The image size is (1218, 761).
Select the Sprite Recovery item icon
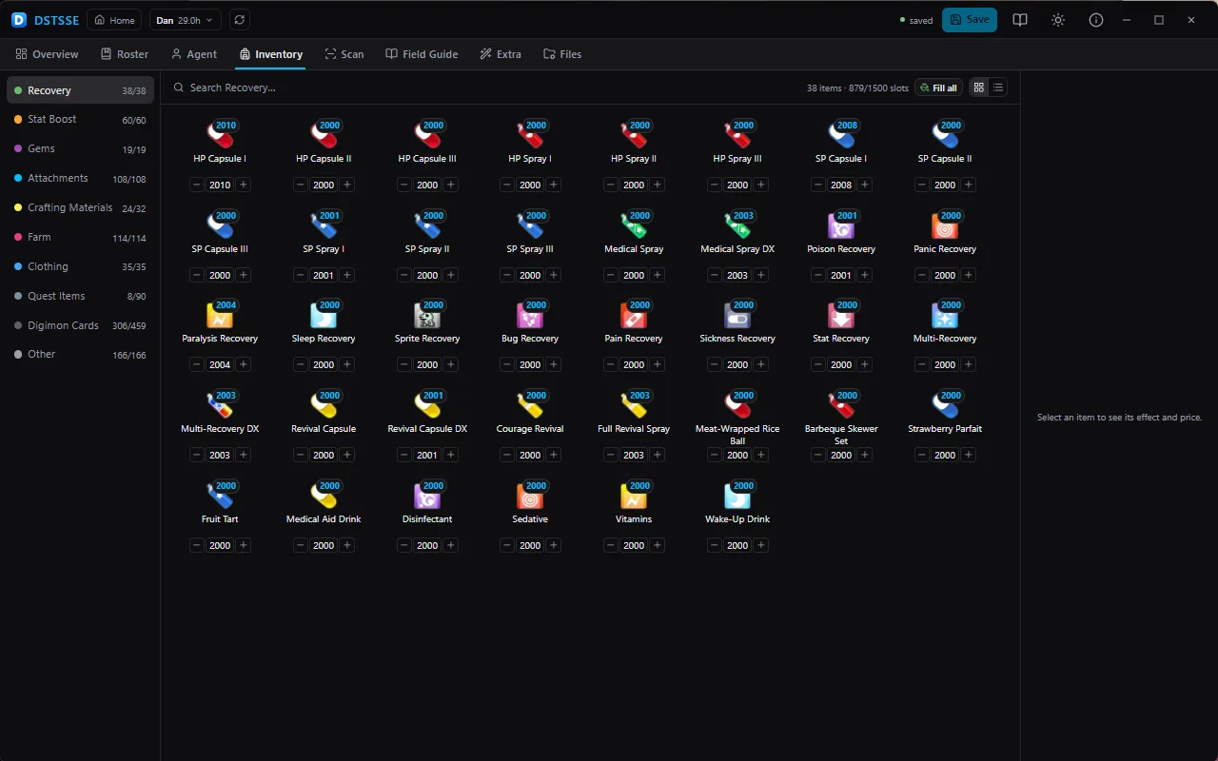point(427,315)
